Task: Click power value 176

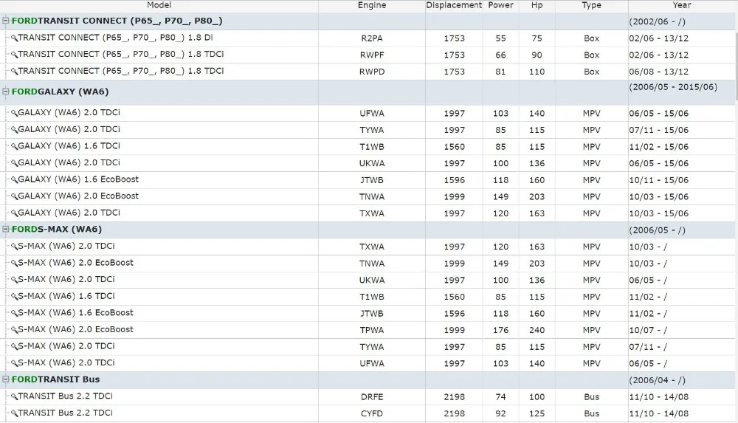Action: point(500,330)
